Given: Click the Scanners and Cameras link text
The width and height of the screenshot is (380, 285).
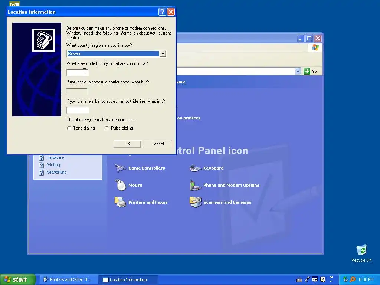Looking at the screenshot, I should [227, 202].
